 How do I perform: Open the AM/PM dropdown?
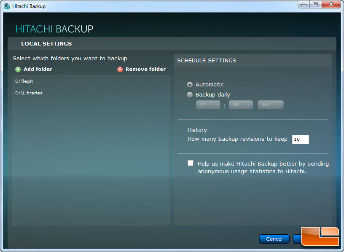point(271,105)
